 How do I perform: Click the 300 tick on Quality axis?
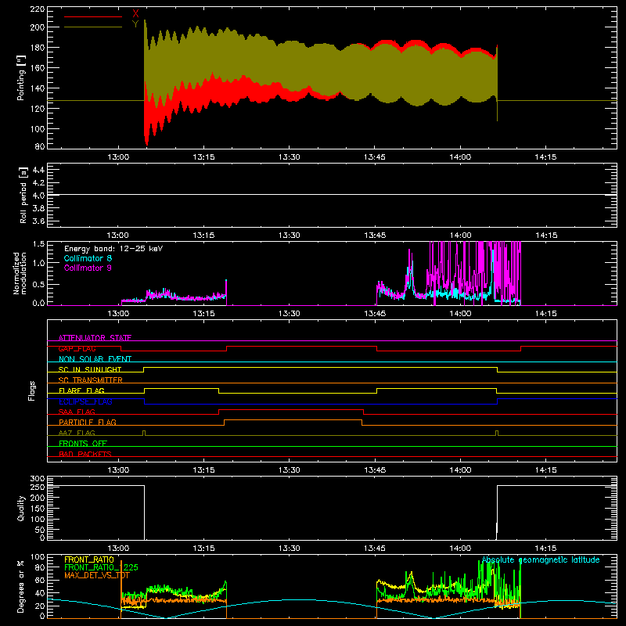pyautogui.click(x=37, y=479)
